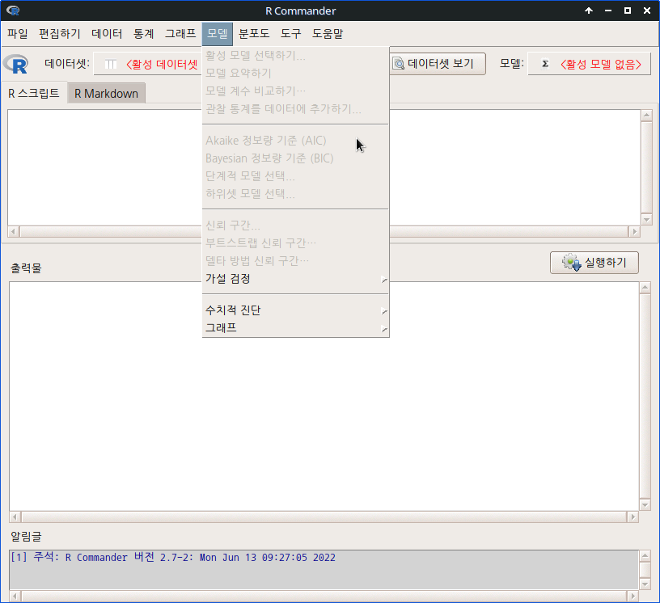660x603 pixels.
Task: Click the output pane scroll-right arrow
Action: click(632, 517)
